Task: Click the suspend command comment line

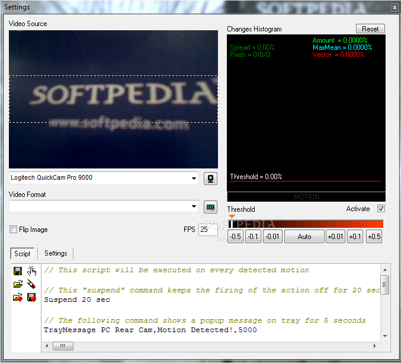Action: tap(212, 290)
